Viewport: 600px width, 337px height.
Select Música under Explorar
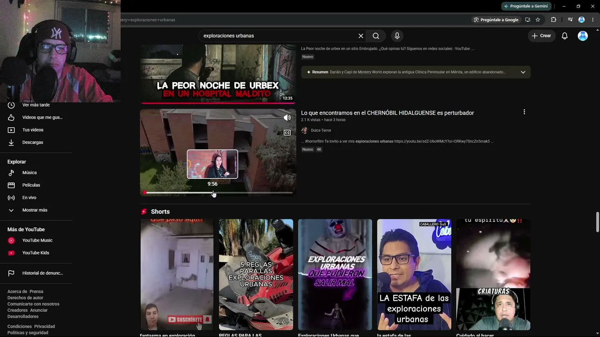30,173
